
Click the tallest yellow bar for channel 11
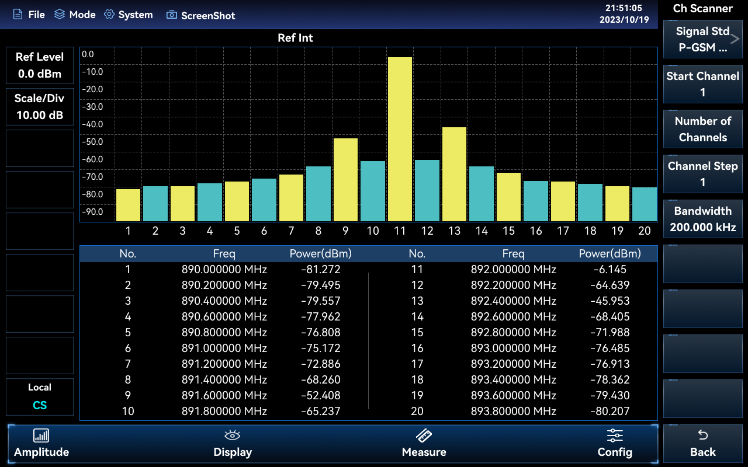400,139
